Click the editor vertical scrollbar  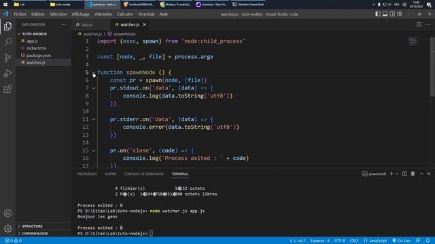[432, 66]
